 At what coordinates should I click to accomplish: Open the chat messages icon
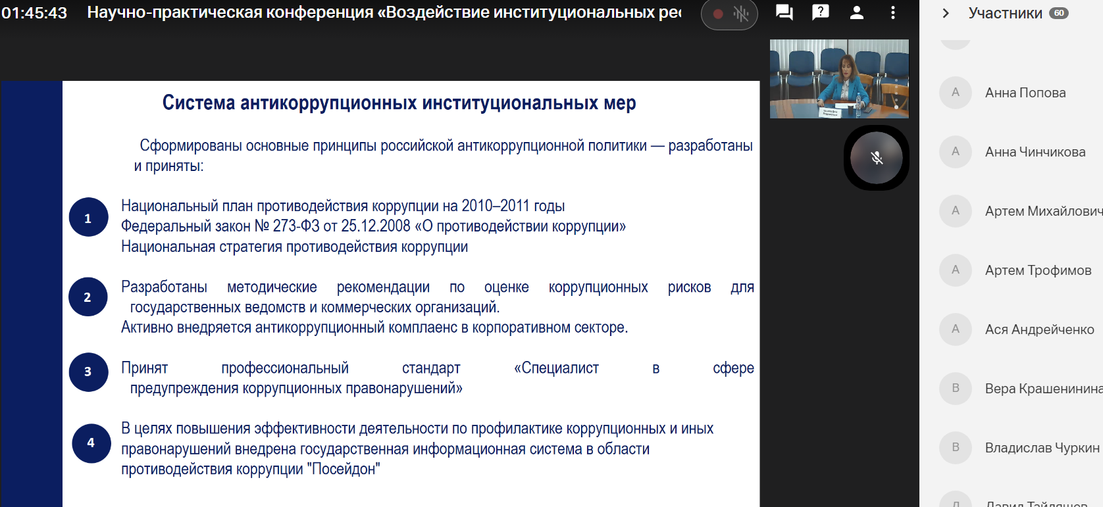(x=784, y=12)
